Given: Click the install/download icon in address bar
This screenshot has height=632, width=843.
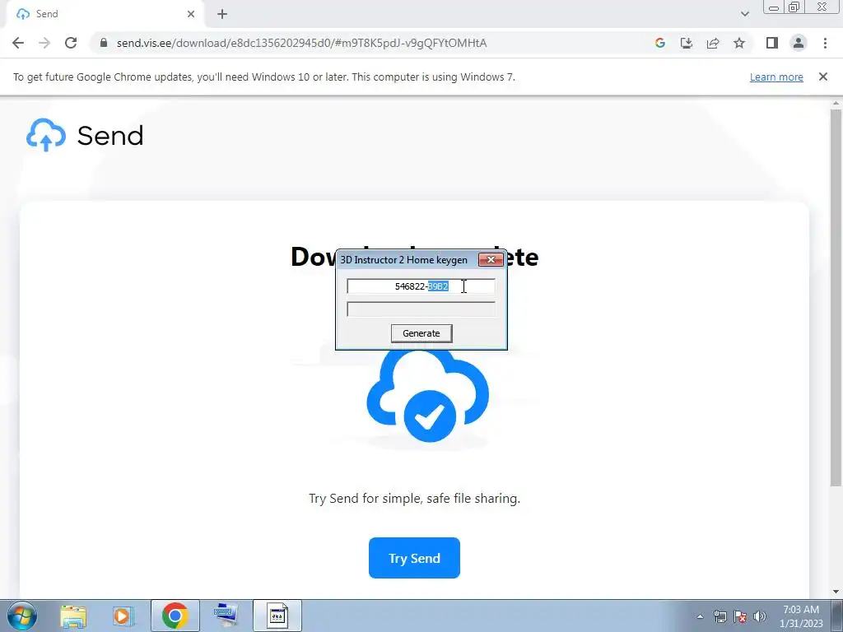Looking at the screenshot, I should (x=687, y=43).
